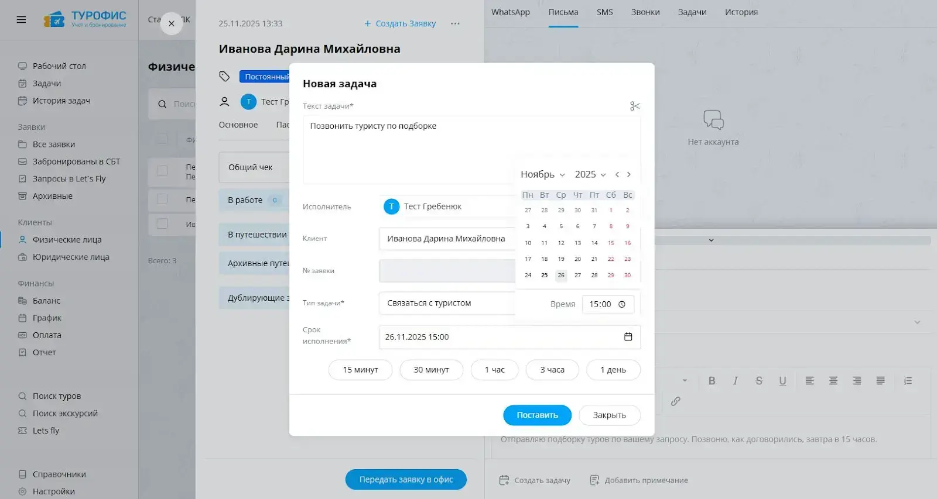Viewport: 937px width, 499px height.
Task: Apply strikethrough formatting in the message editor
Action: coord(759,381)
